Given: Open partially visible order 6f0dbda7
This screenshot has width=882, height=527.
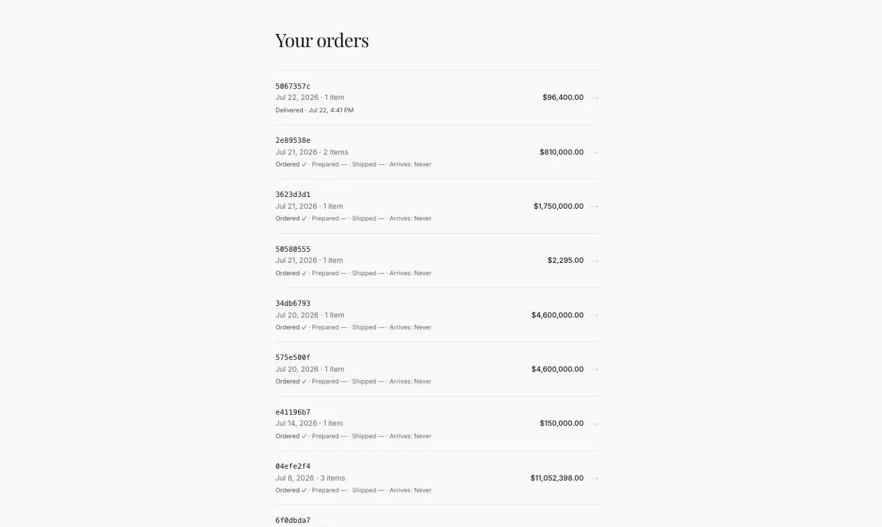Looking at the screenshot, I should pos(437,517).
